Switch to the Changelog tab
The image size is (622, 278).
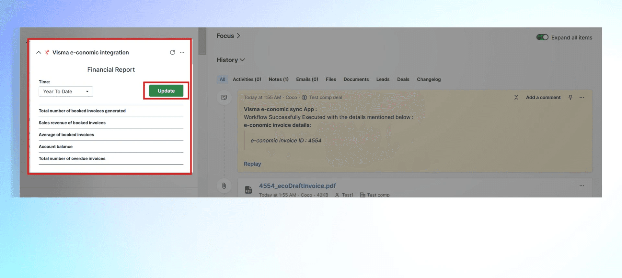pyautogui.click(x=429, y=79)
